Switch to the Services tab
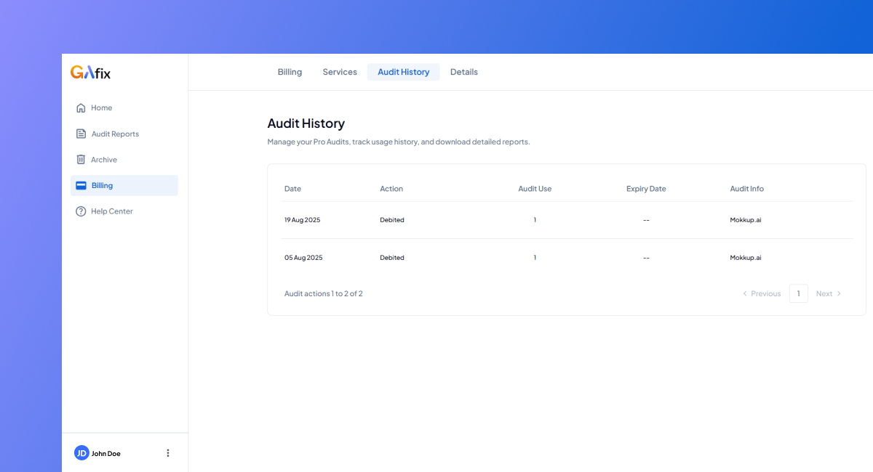The width and height of the screenshot is (873, 472). 340,72
